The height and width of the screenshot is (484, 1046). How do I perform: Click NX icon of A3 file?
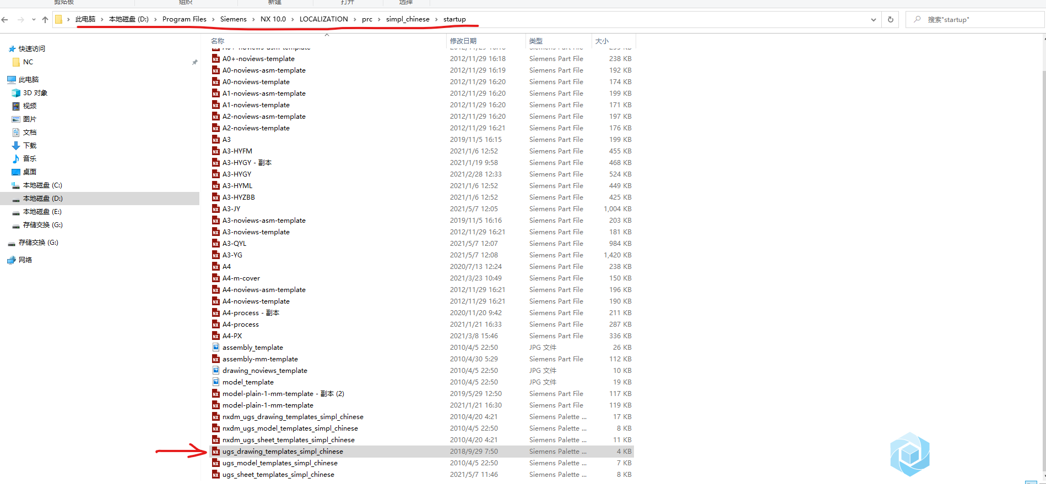[x=216, y=140]
